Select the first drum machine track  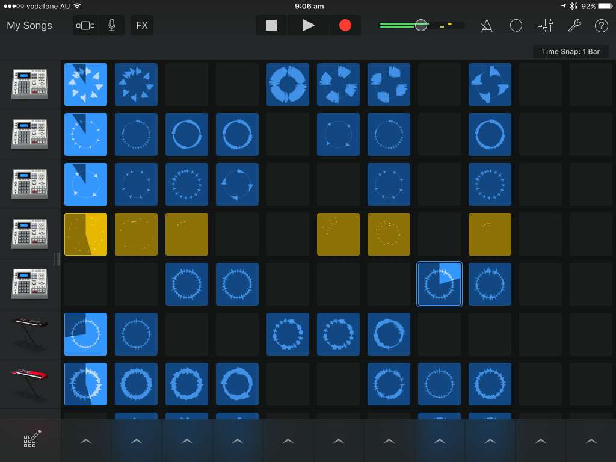30,84
